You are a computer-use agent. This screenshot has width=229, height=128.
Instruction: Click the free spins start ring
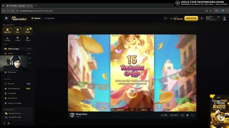pos(132,93)
